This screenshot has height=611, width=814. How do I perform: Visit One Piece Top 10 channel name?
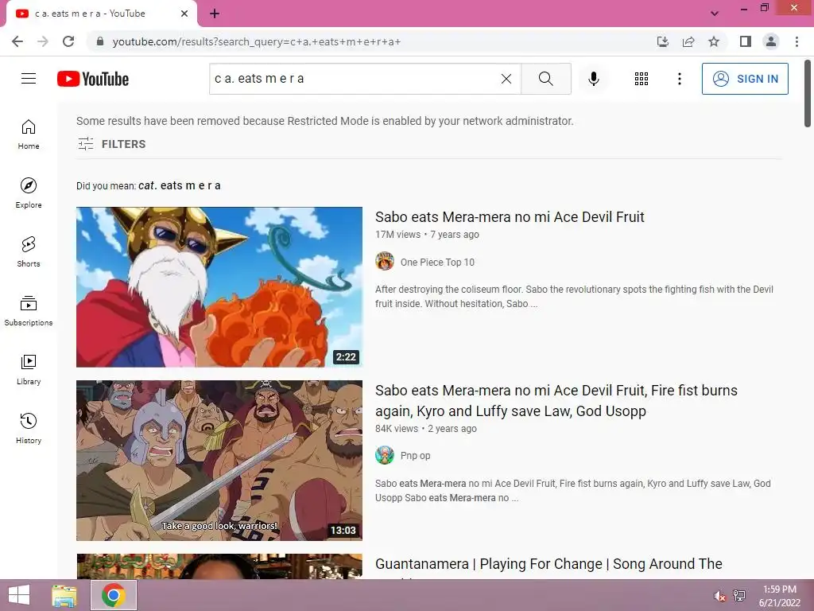tap(437, 263)
